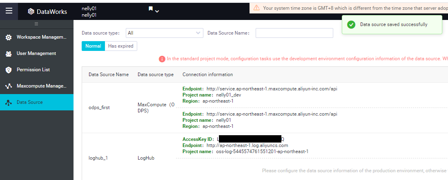Click the loghub endpoint ap-northeast-1.log.aliyuncs.com
Screen dimensions: 448x180
point(247,145)
